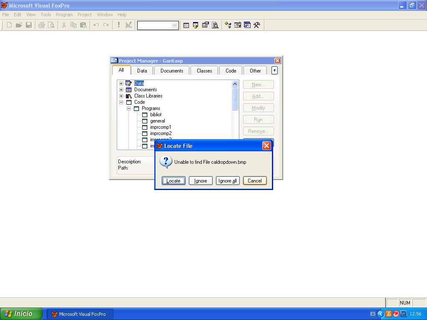Launch the Class Browser toolbar icon
Image resolution: width=427 pixels, height=320 pixels.
coord(228,25)
